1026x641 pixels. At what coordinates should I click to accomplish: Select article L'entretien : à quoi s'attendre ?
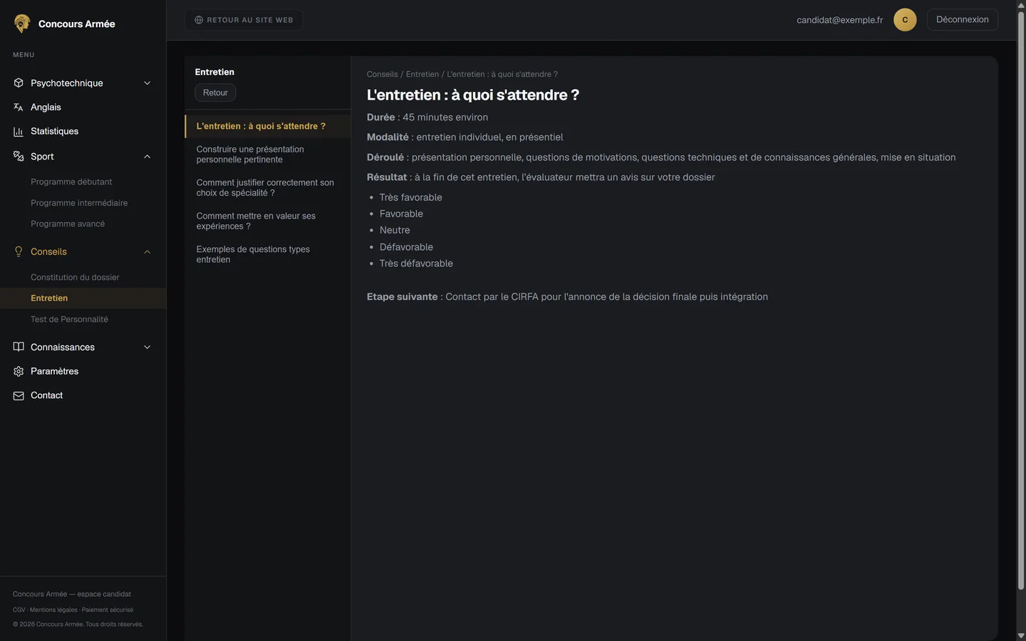268,126
